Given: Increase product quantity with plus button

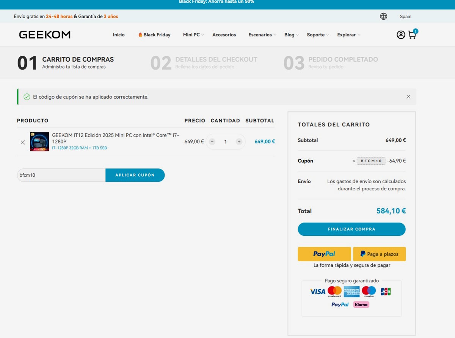Looking at the screenshot, I should (x=239, y=142).
